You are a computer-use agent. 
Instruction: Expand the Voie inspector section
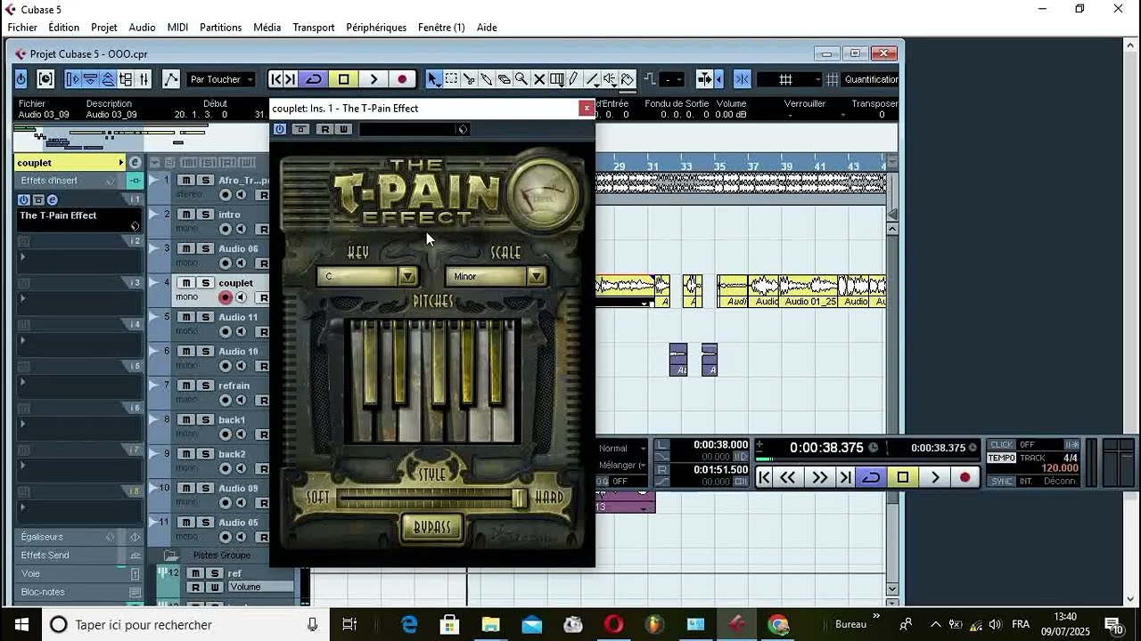pyautogui.click(x=78, y=574)
